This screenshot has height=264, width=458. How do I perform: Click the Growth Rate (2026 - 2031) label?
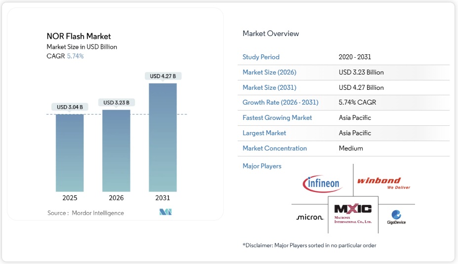coord(280,103)
